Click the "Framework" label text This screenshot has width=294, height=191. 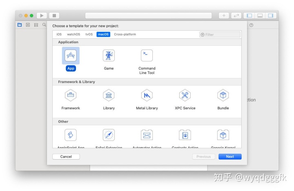[71, 108]
